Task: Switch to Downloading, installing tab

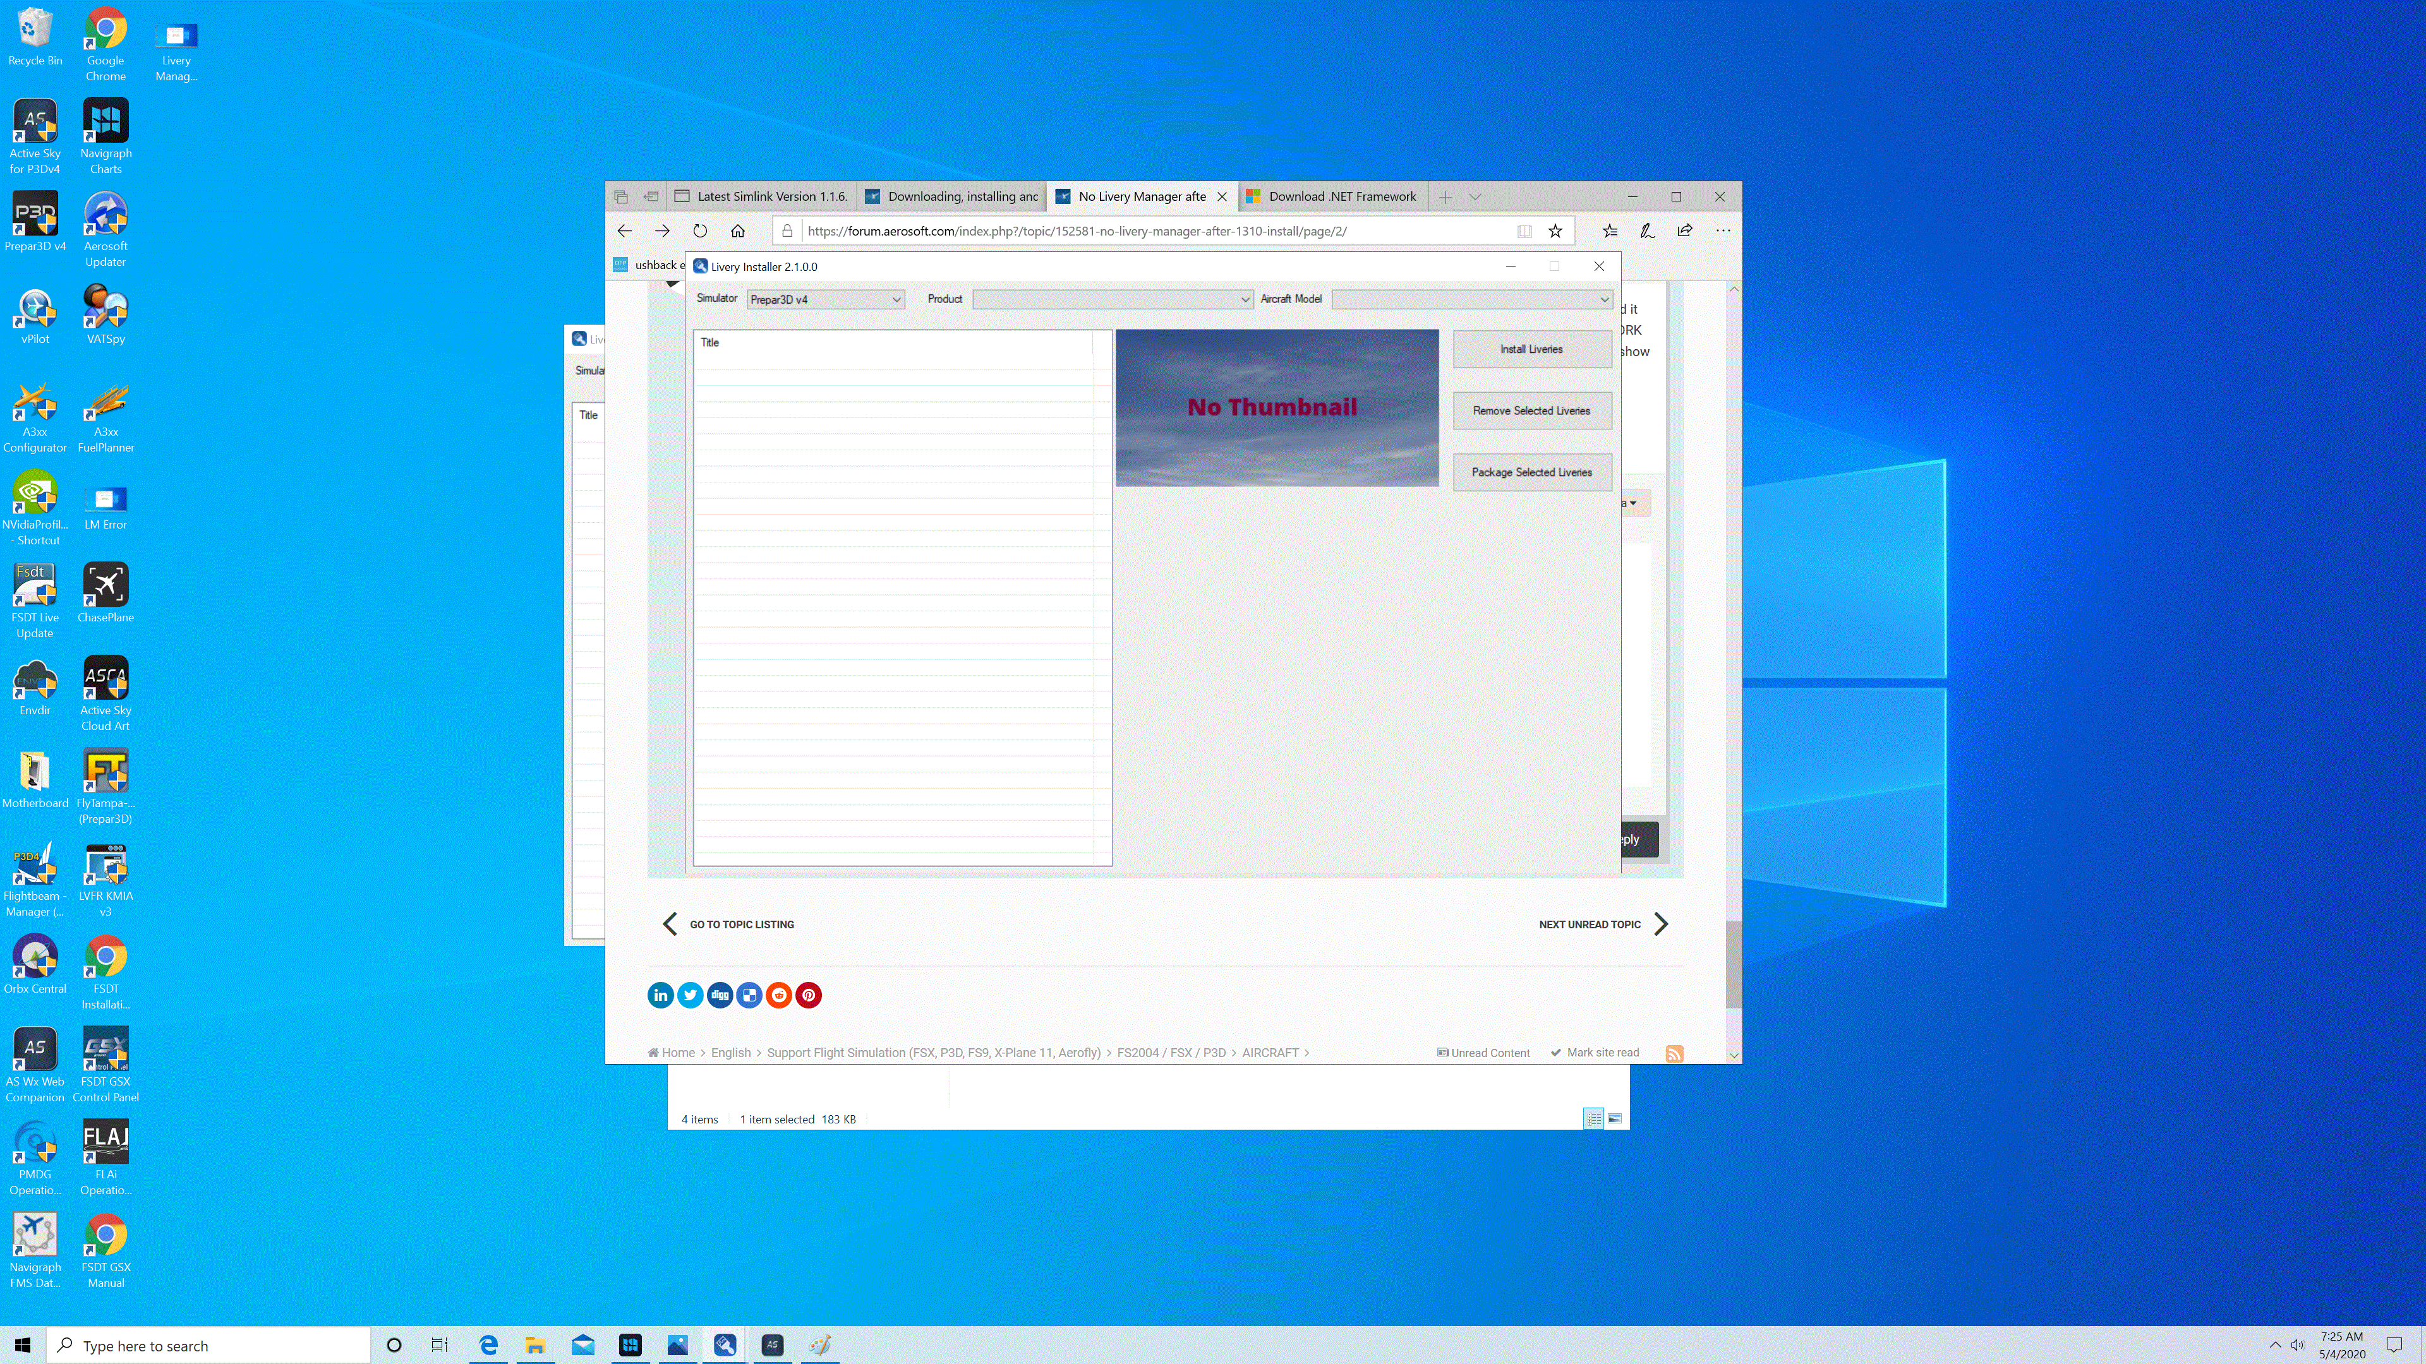Action: coord(951,197)
